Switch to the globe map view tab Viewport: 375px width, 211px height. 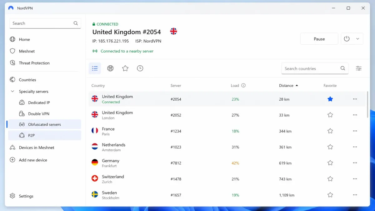(x=110, y=68)
